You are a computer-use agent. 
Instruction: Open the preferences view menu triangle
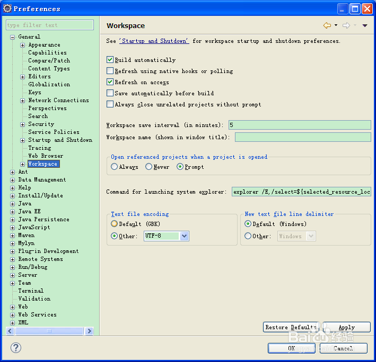pos(365,25)
